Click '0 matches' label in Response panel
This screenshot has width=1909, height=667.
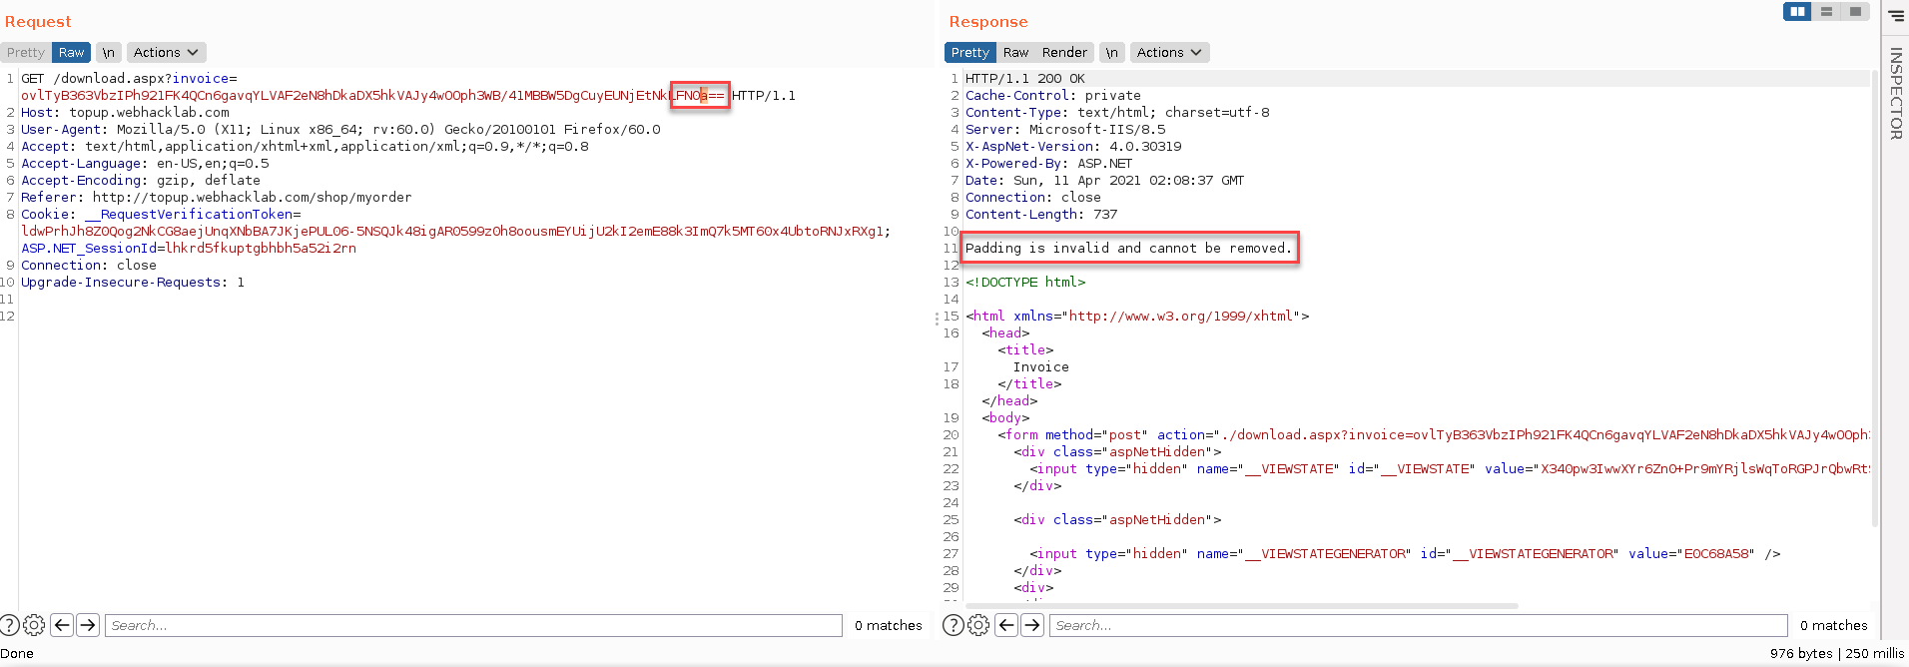pos(1834,625)
